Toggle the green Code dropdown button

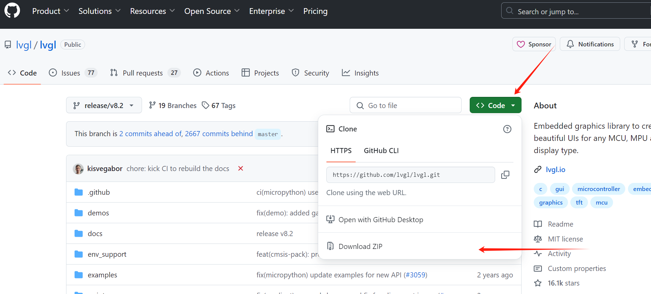pos(495,105)
